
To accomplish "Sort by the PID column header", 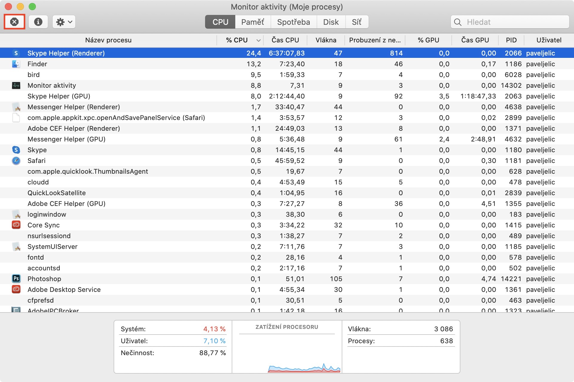I will (511, 40).
